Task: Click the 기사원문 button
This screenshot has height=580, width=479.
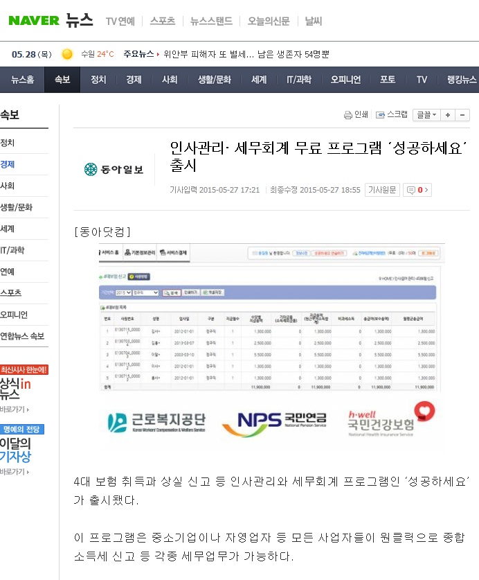Action: tap(382, 190)
